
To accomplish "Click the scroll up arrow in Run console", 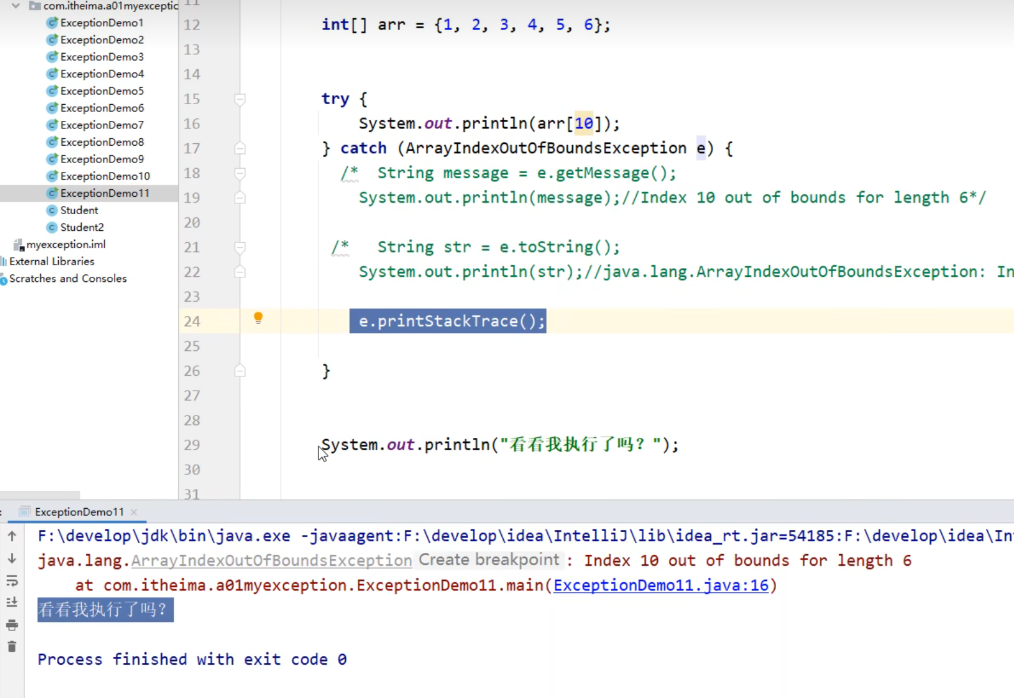I will pos(12,536).
